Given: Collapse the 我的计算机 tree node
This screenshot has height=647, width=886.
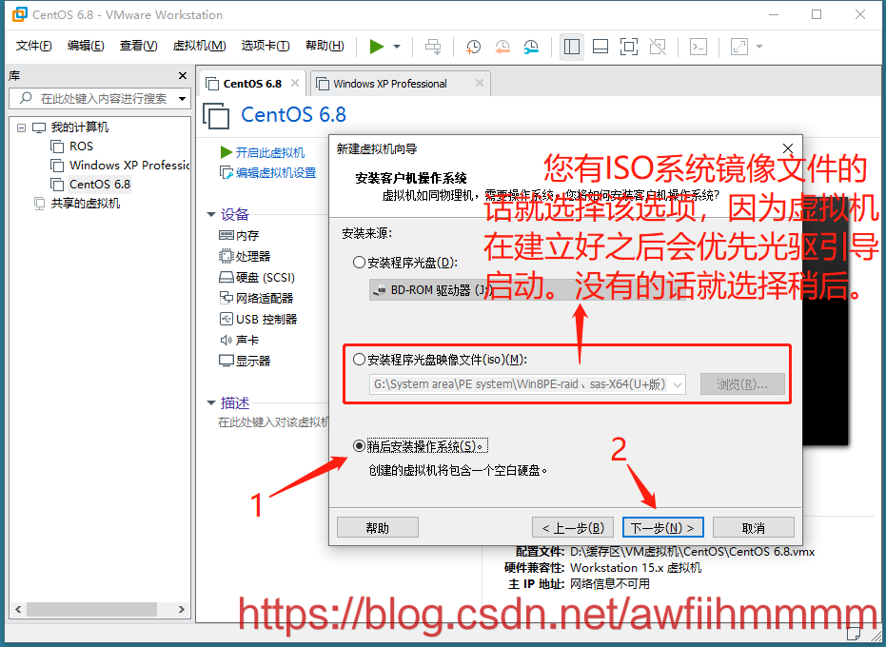Looking at the screenshot, I should (x=21, y=127).
